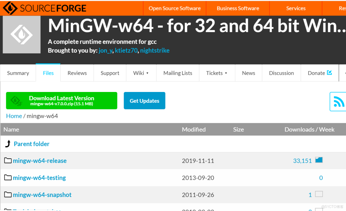This screenshot has height=211, width=346.
Task: Open the Mailing Lists tab
Action: [178, 73]
